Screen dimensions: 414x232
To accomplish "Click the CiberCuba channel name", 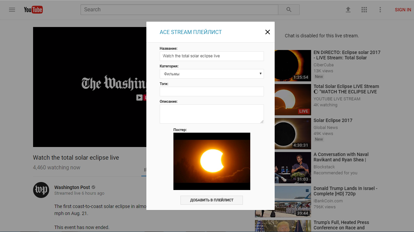I will coord(323,65).
